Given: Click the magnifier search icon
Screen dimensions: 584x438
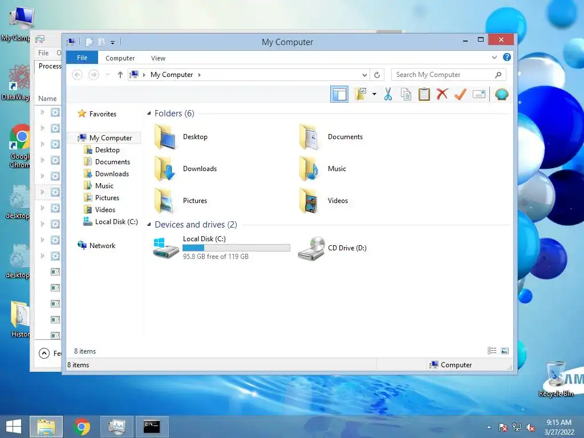Looking at the screenshot, I should click(498, 75).
